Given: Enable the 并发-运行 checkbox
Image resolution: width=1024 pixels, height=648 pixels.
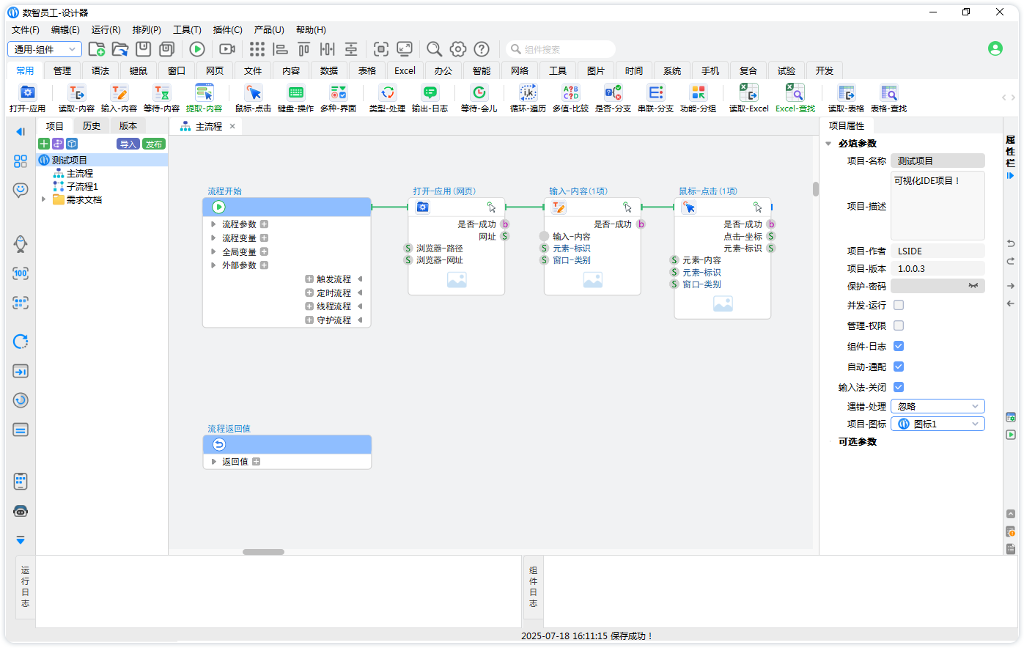Looking at the screenshot, I should pyautogui.click(x=899, y=305).
